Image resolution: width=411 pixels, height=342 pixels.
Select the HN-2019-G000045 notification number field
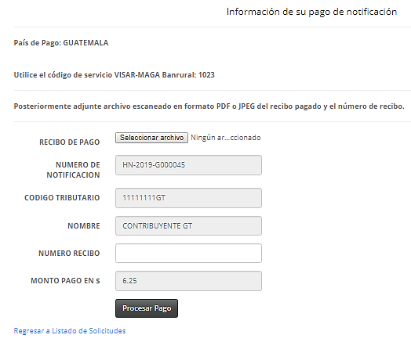click(x=188, y=165)
